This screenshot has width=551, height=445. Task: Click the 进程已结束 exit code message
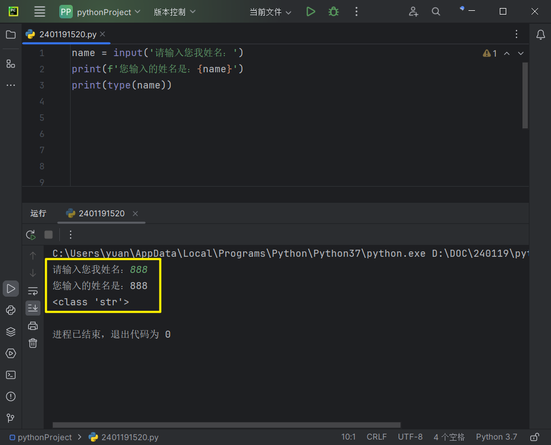tap(112, 334)
